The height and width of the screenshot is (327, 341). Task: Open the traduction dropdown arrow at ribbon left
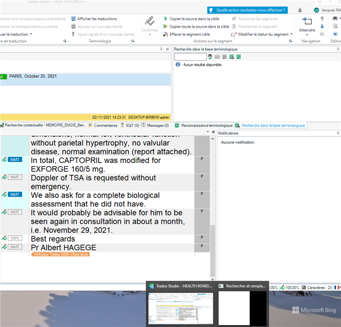31,34
